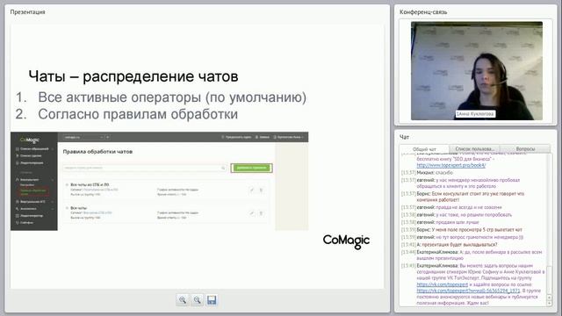Click the slide title Чаты – распределение чатов
562x316 pixels.
(133, 76)
